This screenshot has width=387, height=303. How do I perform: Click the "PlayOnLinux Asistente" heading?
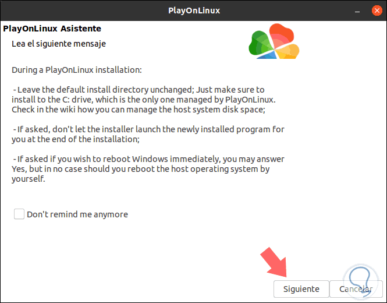coord(52,29)
